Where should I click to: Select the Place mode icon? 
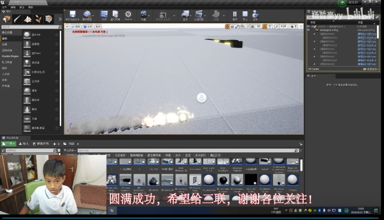pyautogui.click(x=6, y=19)
